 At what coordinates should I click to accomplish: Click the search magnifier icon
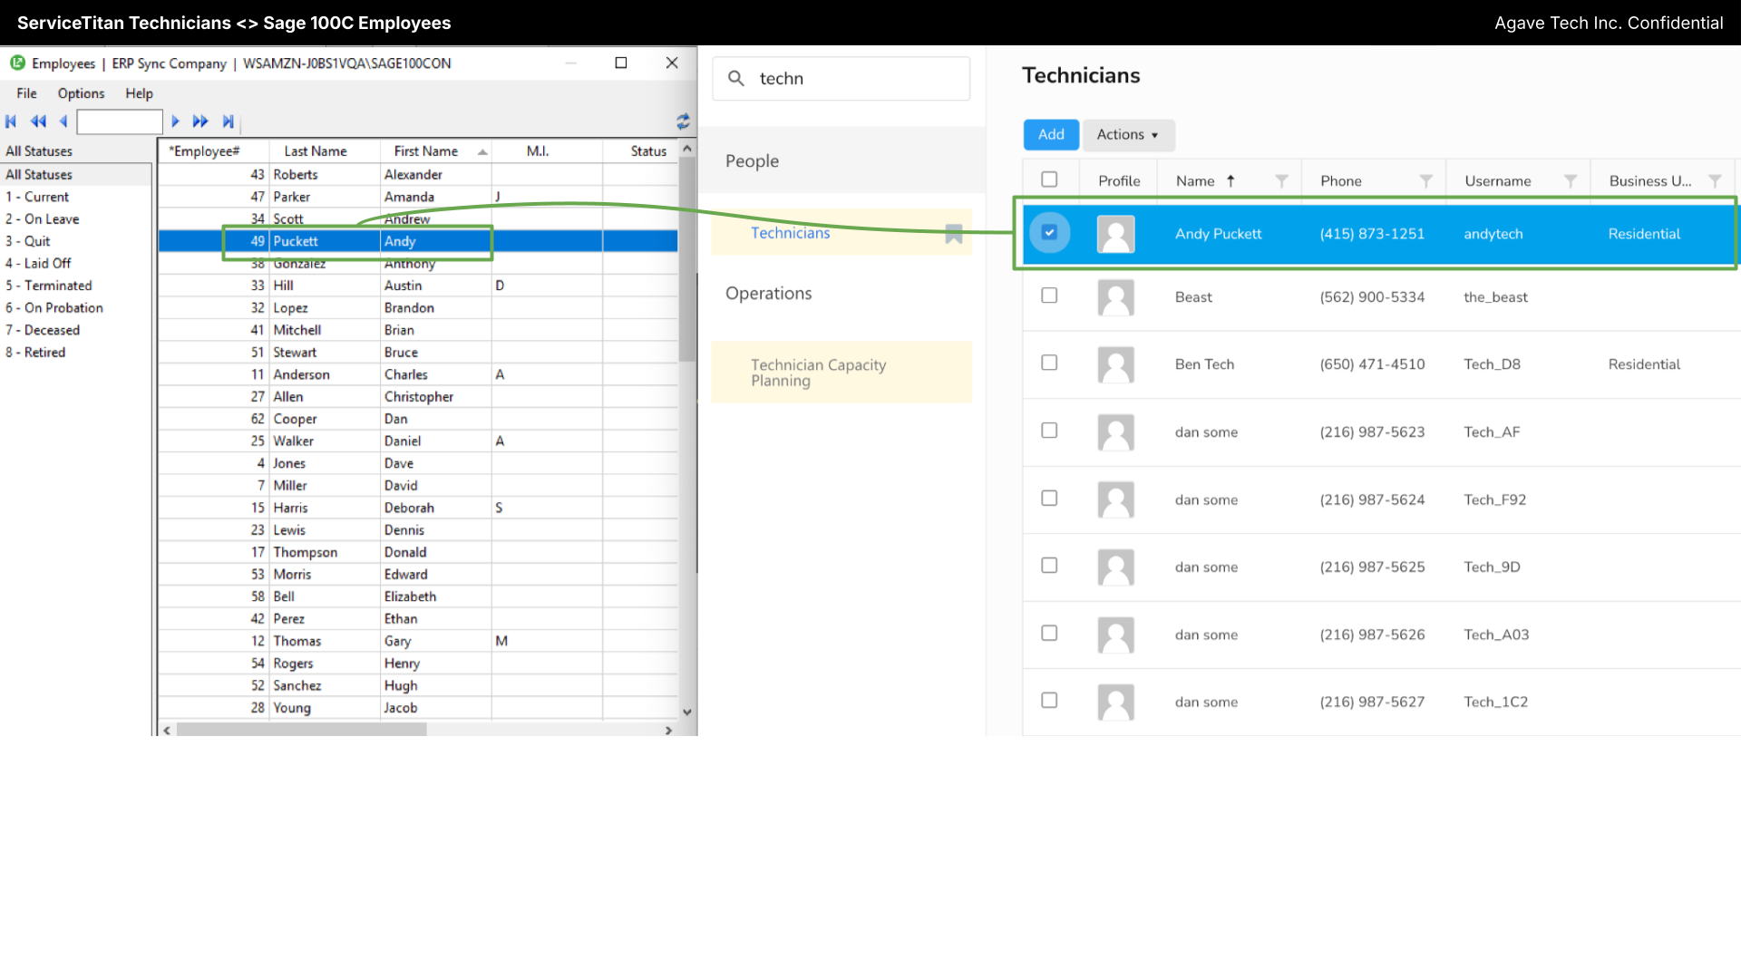click(x=736, y=79)
